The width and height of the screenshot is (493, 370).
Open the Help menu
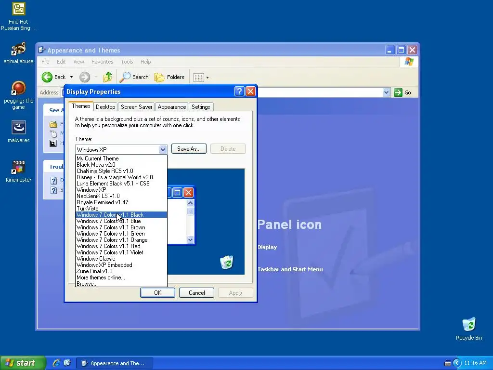click(x=145, y=62)
